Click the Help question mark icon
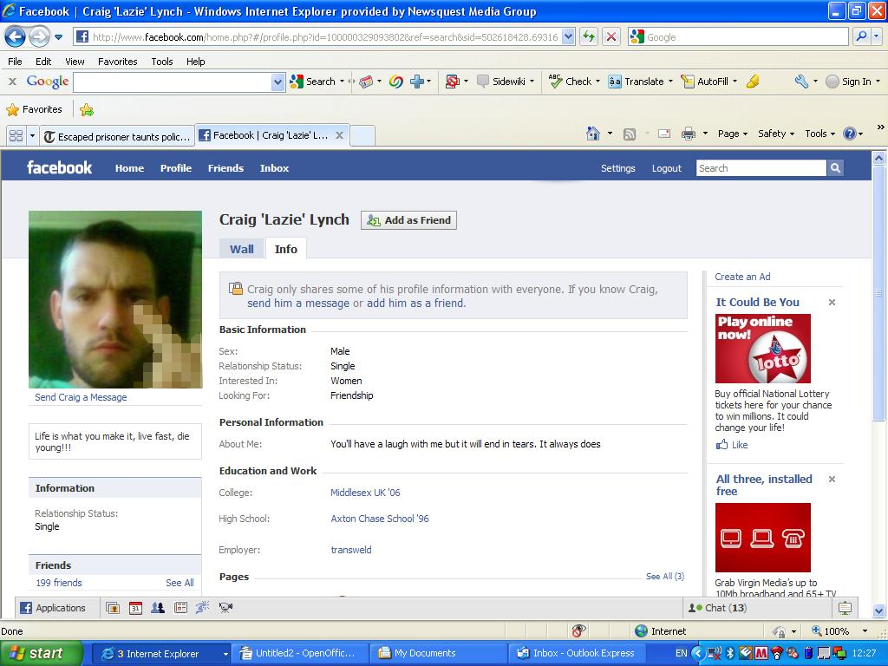 [850, 134]
